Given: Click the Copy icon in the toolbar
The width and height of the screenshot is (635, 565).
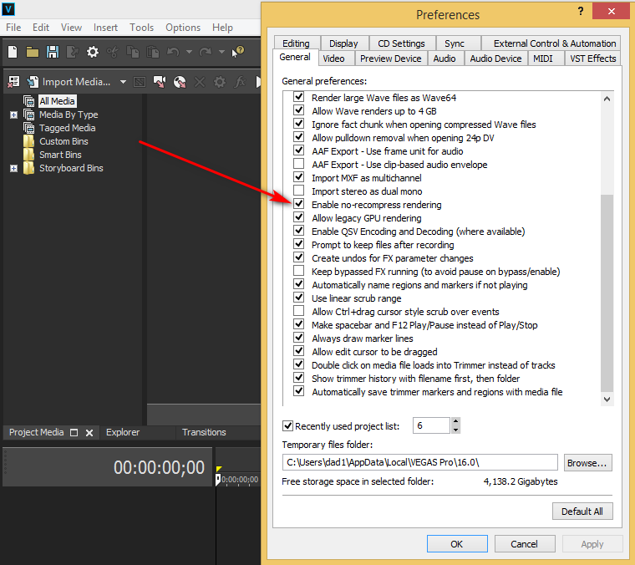Looking at the screenshot, I should [132, 52].
